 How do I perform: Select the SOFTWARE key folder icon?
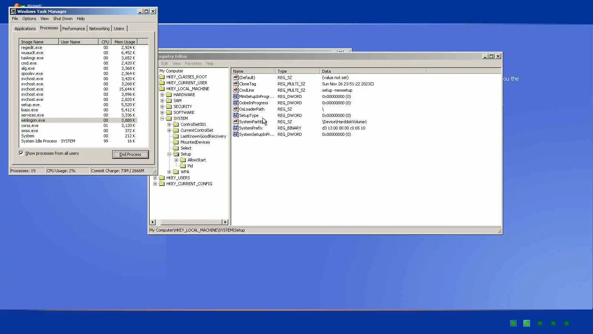[169, 112]
